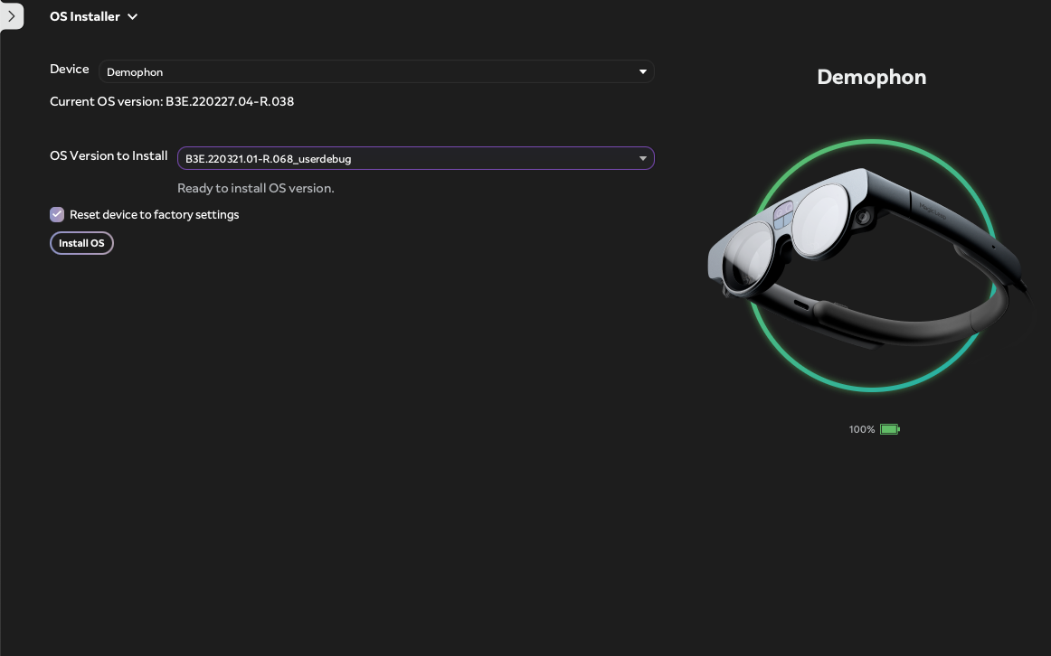Click the sidebar expand arrow icon

click(x=12, y=16)
